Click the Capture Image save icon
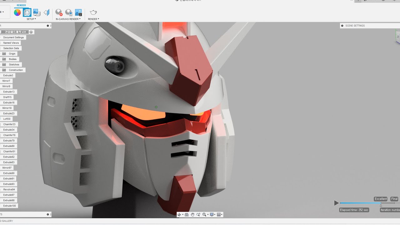Image resolution: width=400 pixels, height=225 pixels. point(78,12)
